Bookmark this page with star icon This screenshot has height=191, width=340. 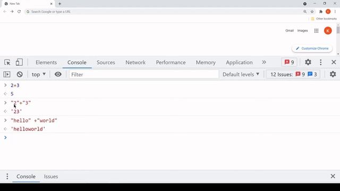[x=312, y=12]
